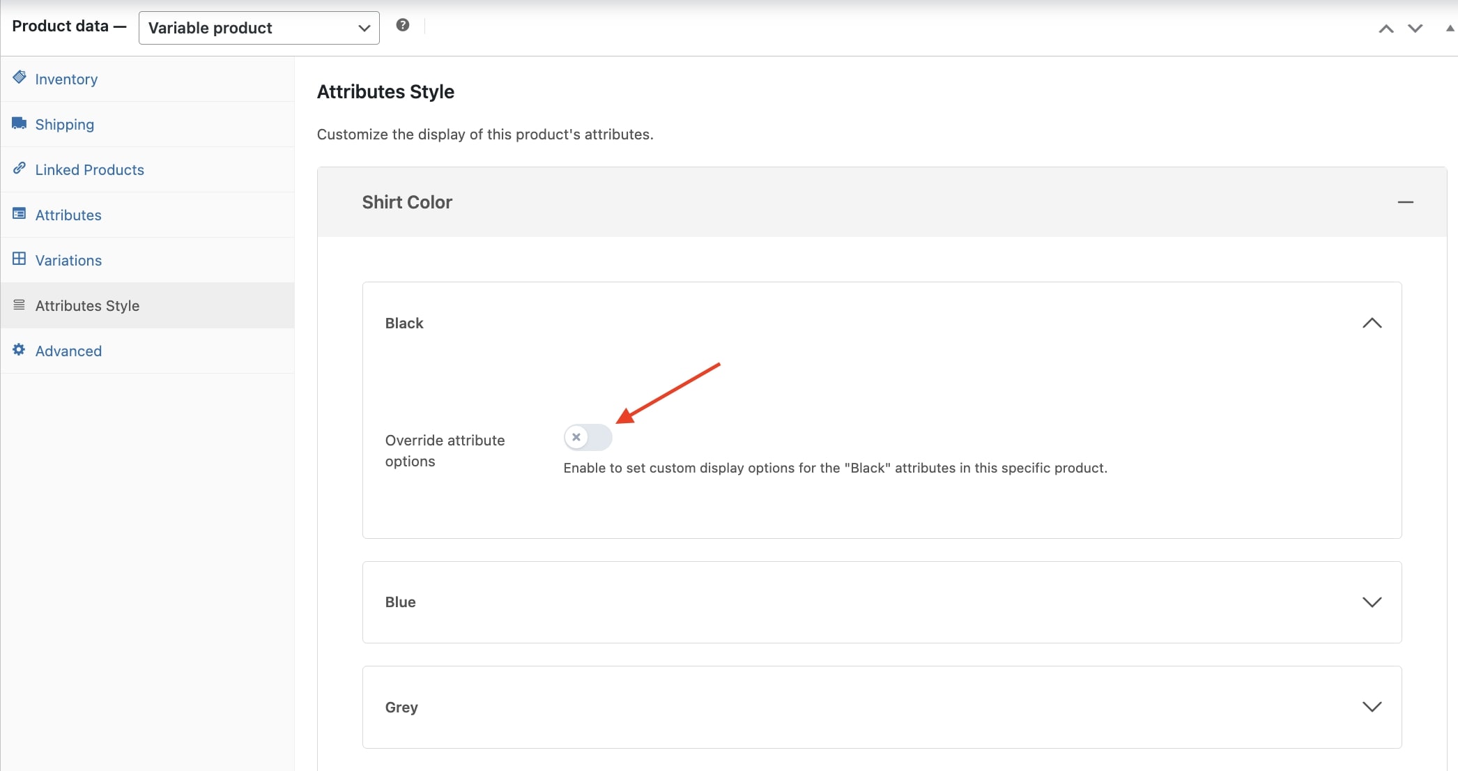Image resolution: width=1458 pixels, height=771 pixels.
Task: Click the 'Customize the display' description text
Action: [x=485, y=135]
